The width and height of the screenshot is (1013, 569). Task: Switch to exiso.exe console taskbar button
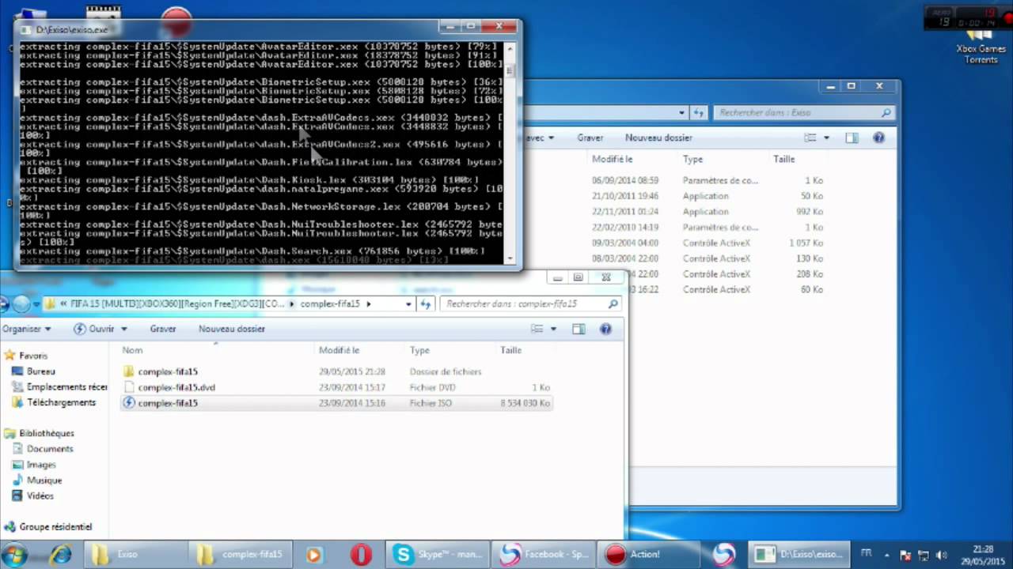[x=800, y=554]
